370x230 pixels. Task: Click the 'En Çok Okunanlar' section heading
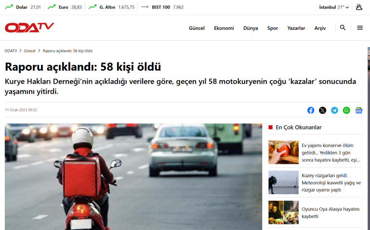click(299, 127)
